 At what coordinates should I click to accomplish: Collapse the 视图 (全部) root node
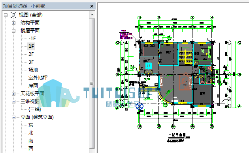click(6, 15)
